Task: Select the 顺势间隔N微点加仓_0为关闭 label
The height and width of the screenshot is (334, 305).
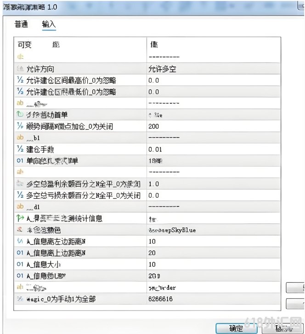Action: 69,127
